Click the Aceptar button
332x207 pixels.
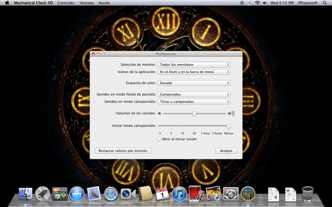click(x=226, y=151)
